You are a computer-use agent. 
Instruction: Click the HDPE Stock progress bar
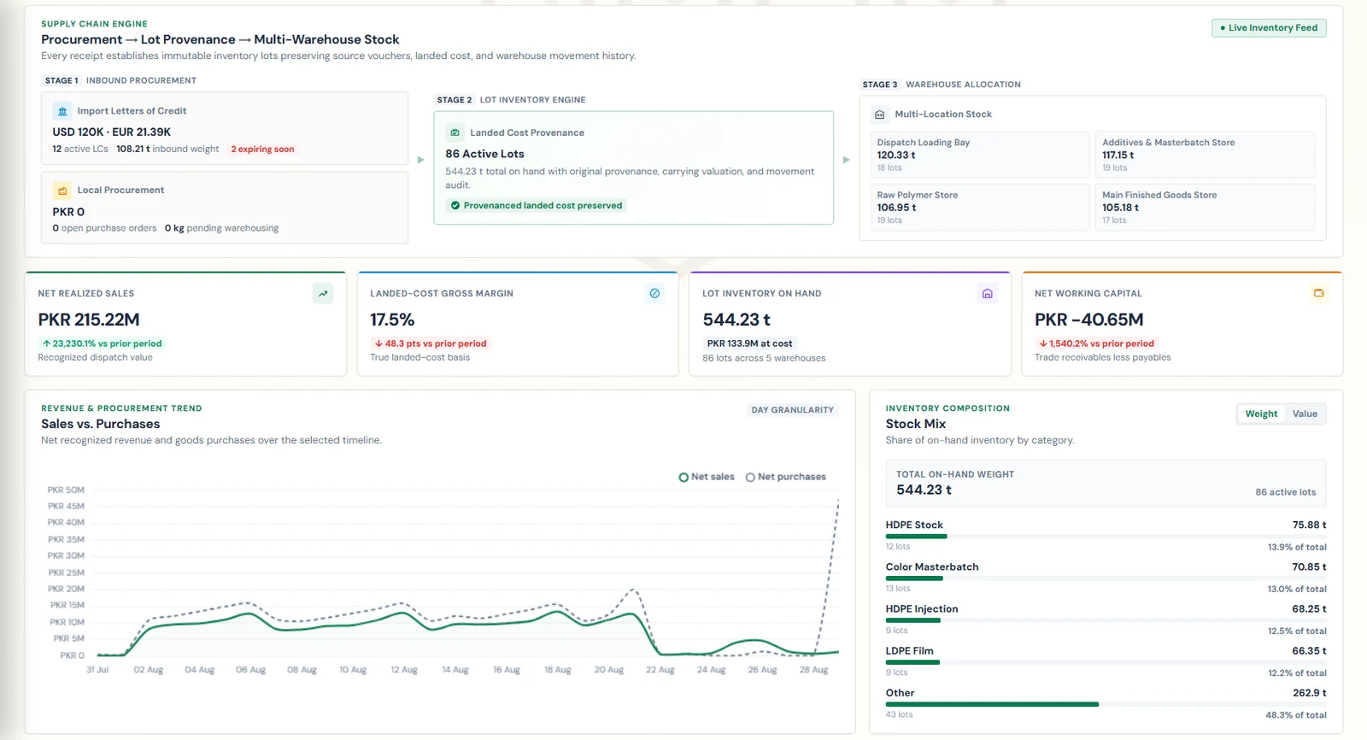click(x=1106, y=537)
